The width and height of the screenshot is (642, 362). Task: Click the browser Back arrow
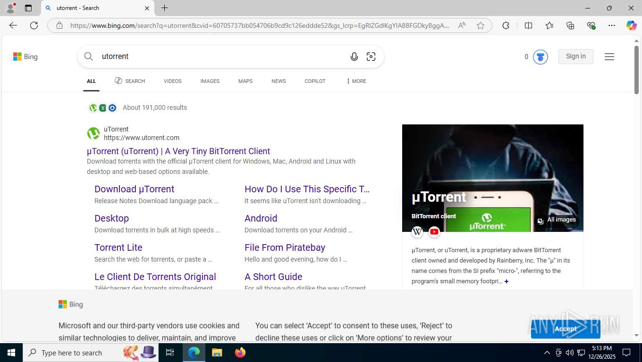pyautogui.click(x=13, y=25)
